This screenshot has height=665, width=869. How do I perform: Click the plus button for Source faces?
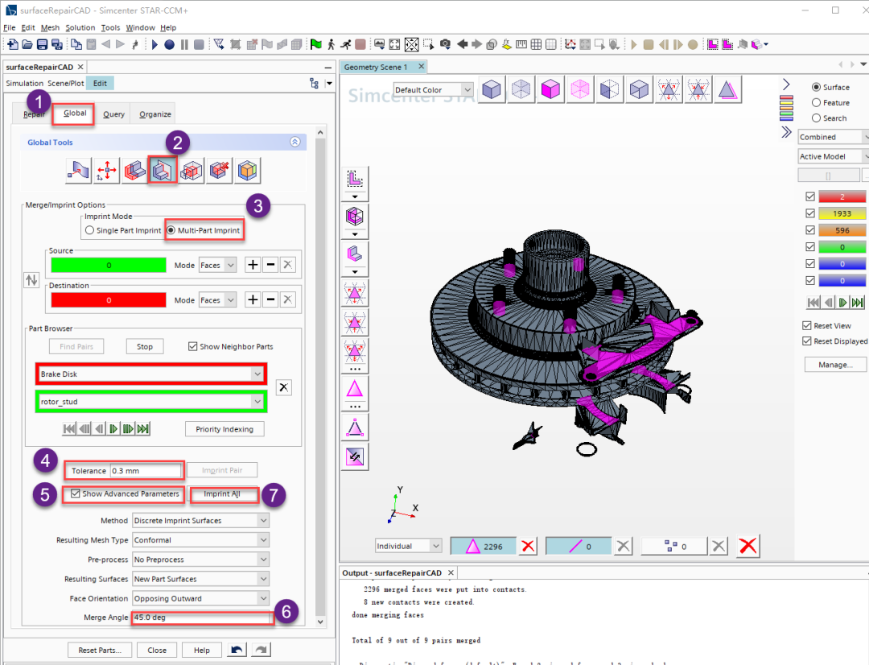[x=253, y=265]
